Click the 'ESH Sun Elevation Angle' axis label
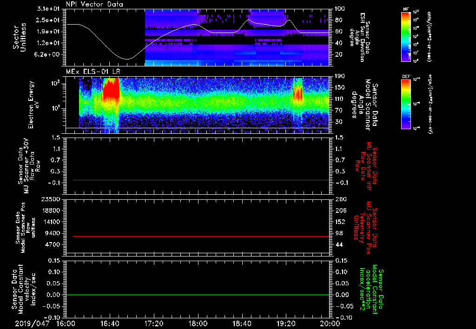Viewport: 476px width, 329px height. pos(360,37)
